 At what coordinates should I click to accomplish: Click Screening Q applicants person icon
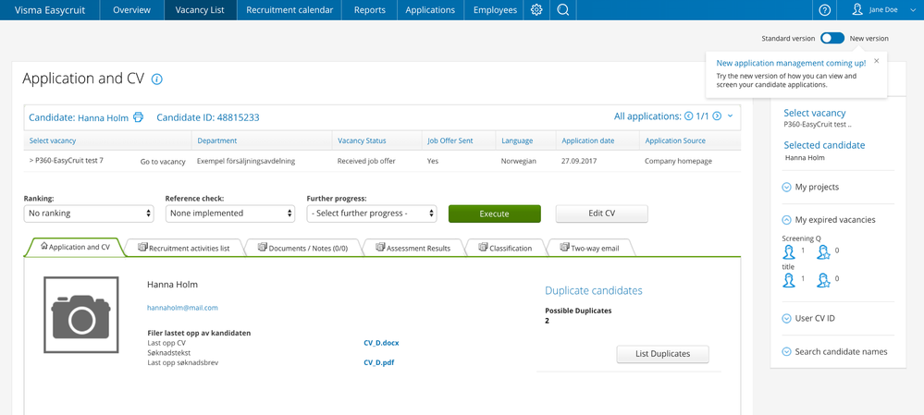[789, 252]
